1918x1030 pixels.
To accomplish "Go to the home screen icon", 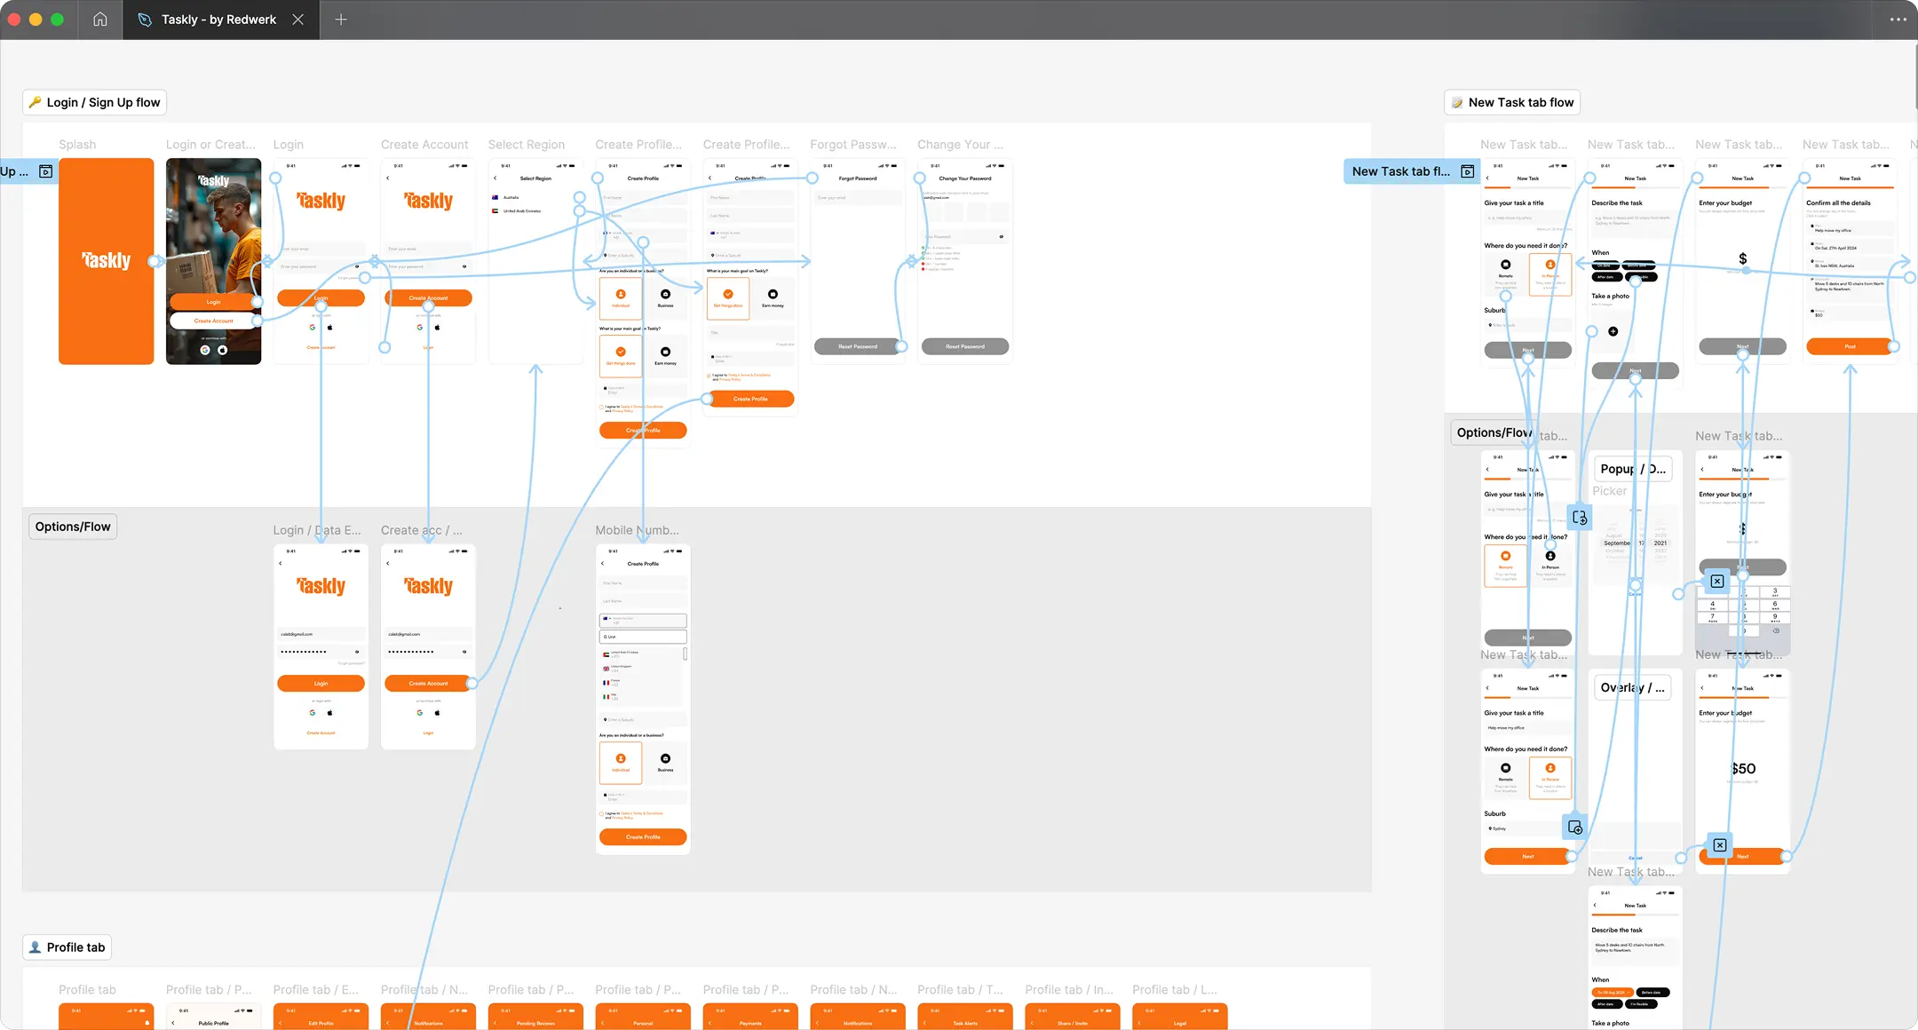I will (x=100, y=20).
